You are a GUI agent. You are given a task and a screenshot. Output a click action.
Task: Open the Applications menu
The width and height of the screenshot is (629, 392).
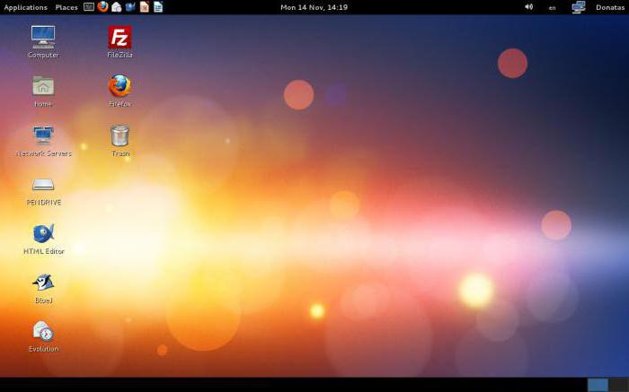pos(25,7)
